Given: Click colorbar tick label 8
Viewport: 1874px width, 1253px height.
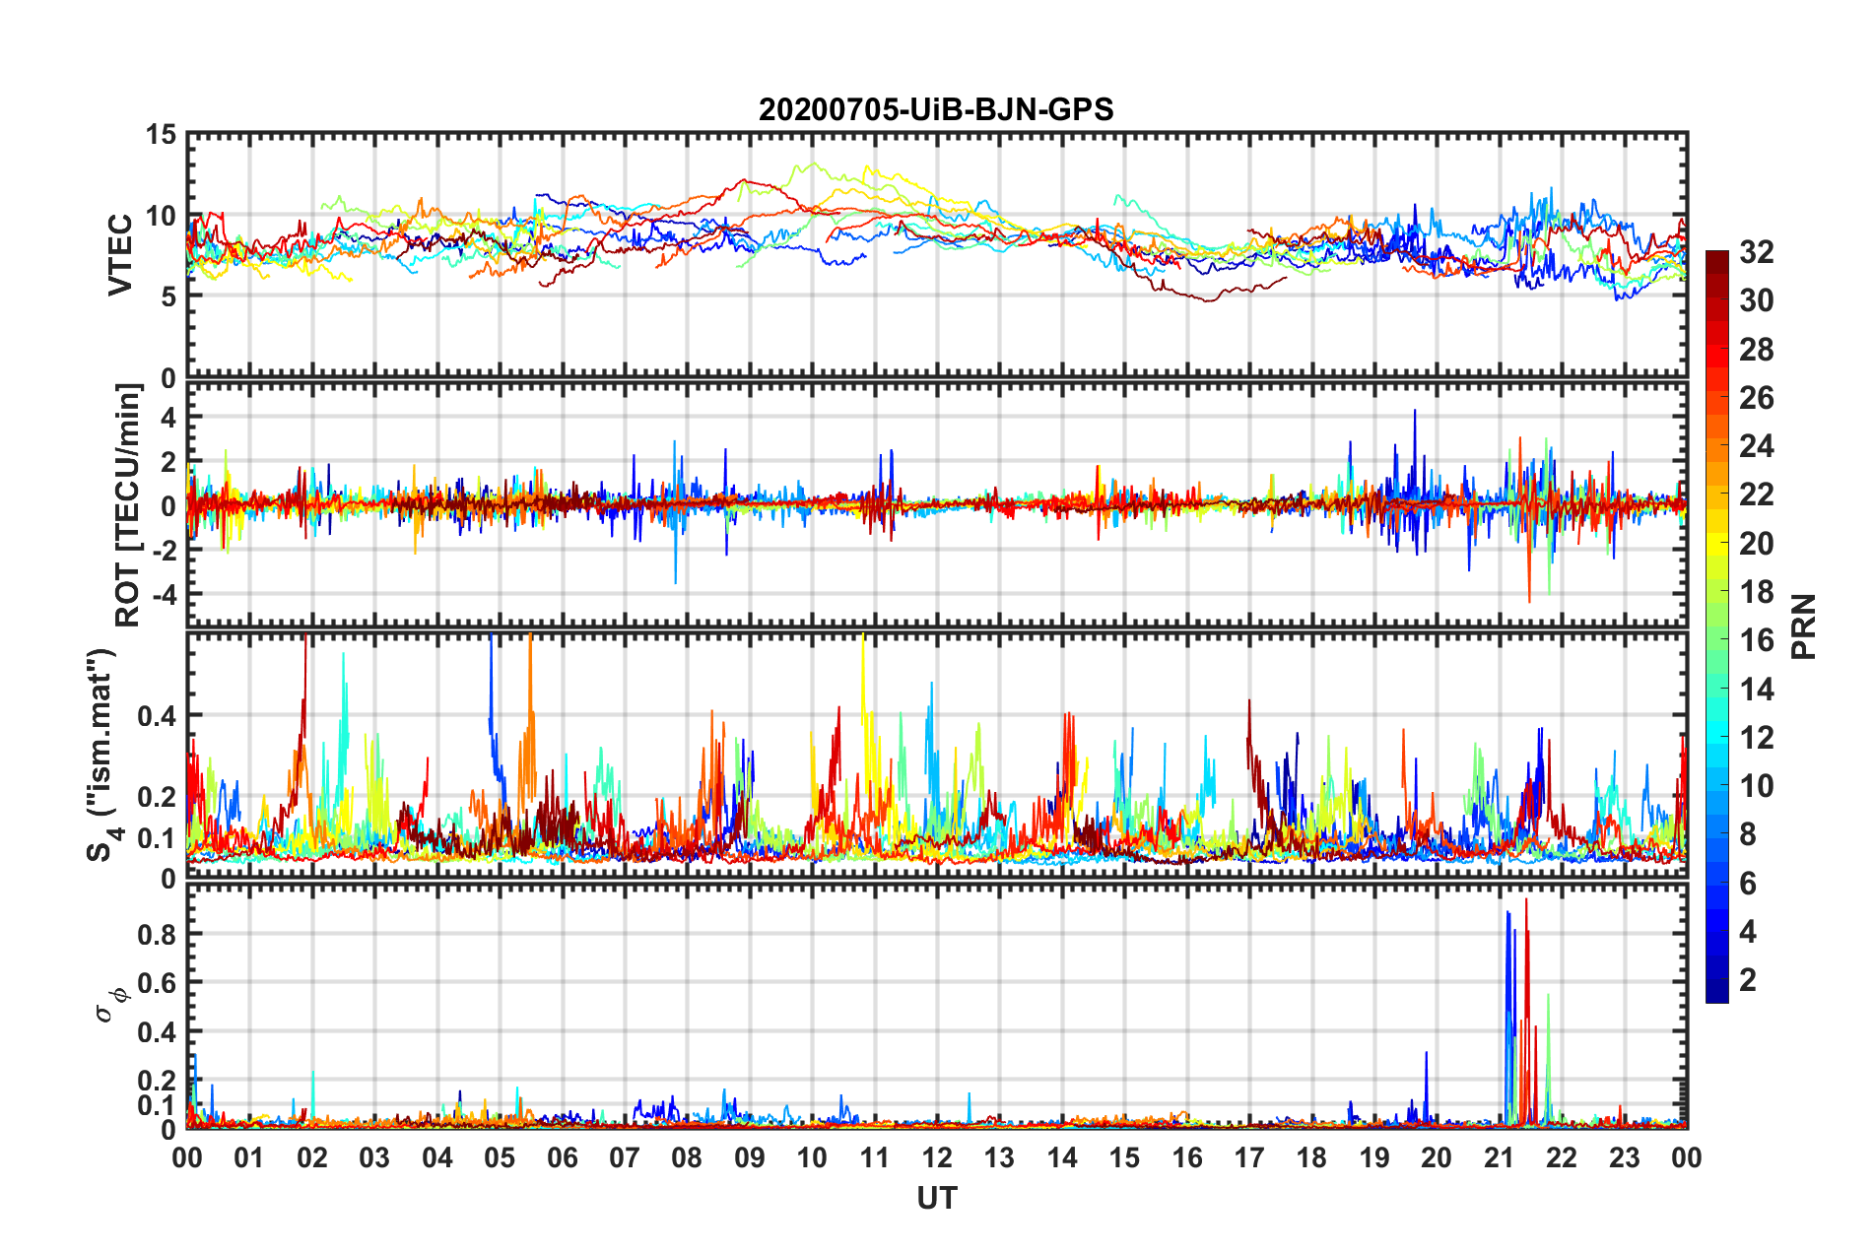Looking at the screenshot, I should (1748, 834).
